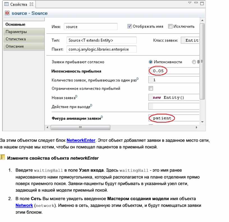Click the source object icon in header
Screen dimensions: 229x222
[x=7, y=13]
